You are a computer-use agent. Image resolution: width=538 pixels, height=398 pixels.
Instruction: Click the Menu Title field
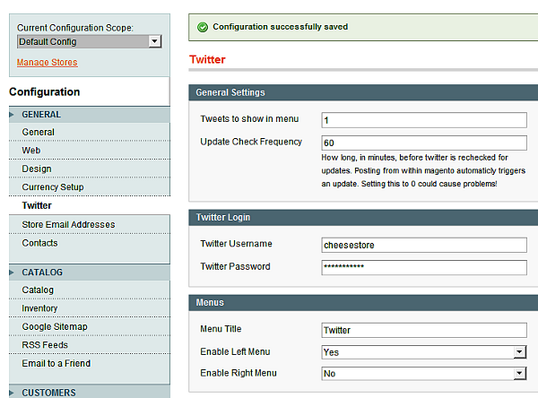point(424,330)
